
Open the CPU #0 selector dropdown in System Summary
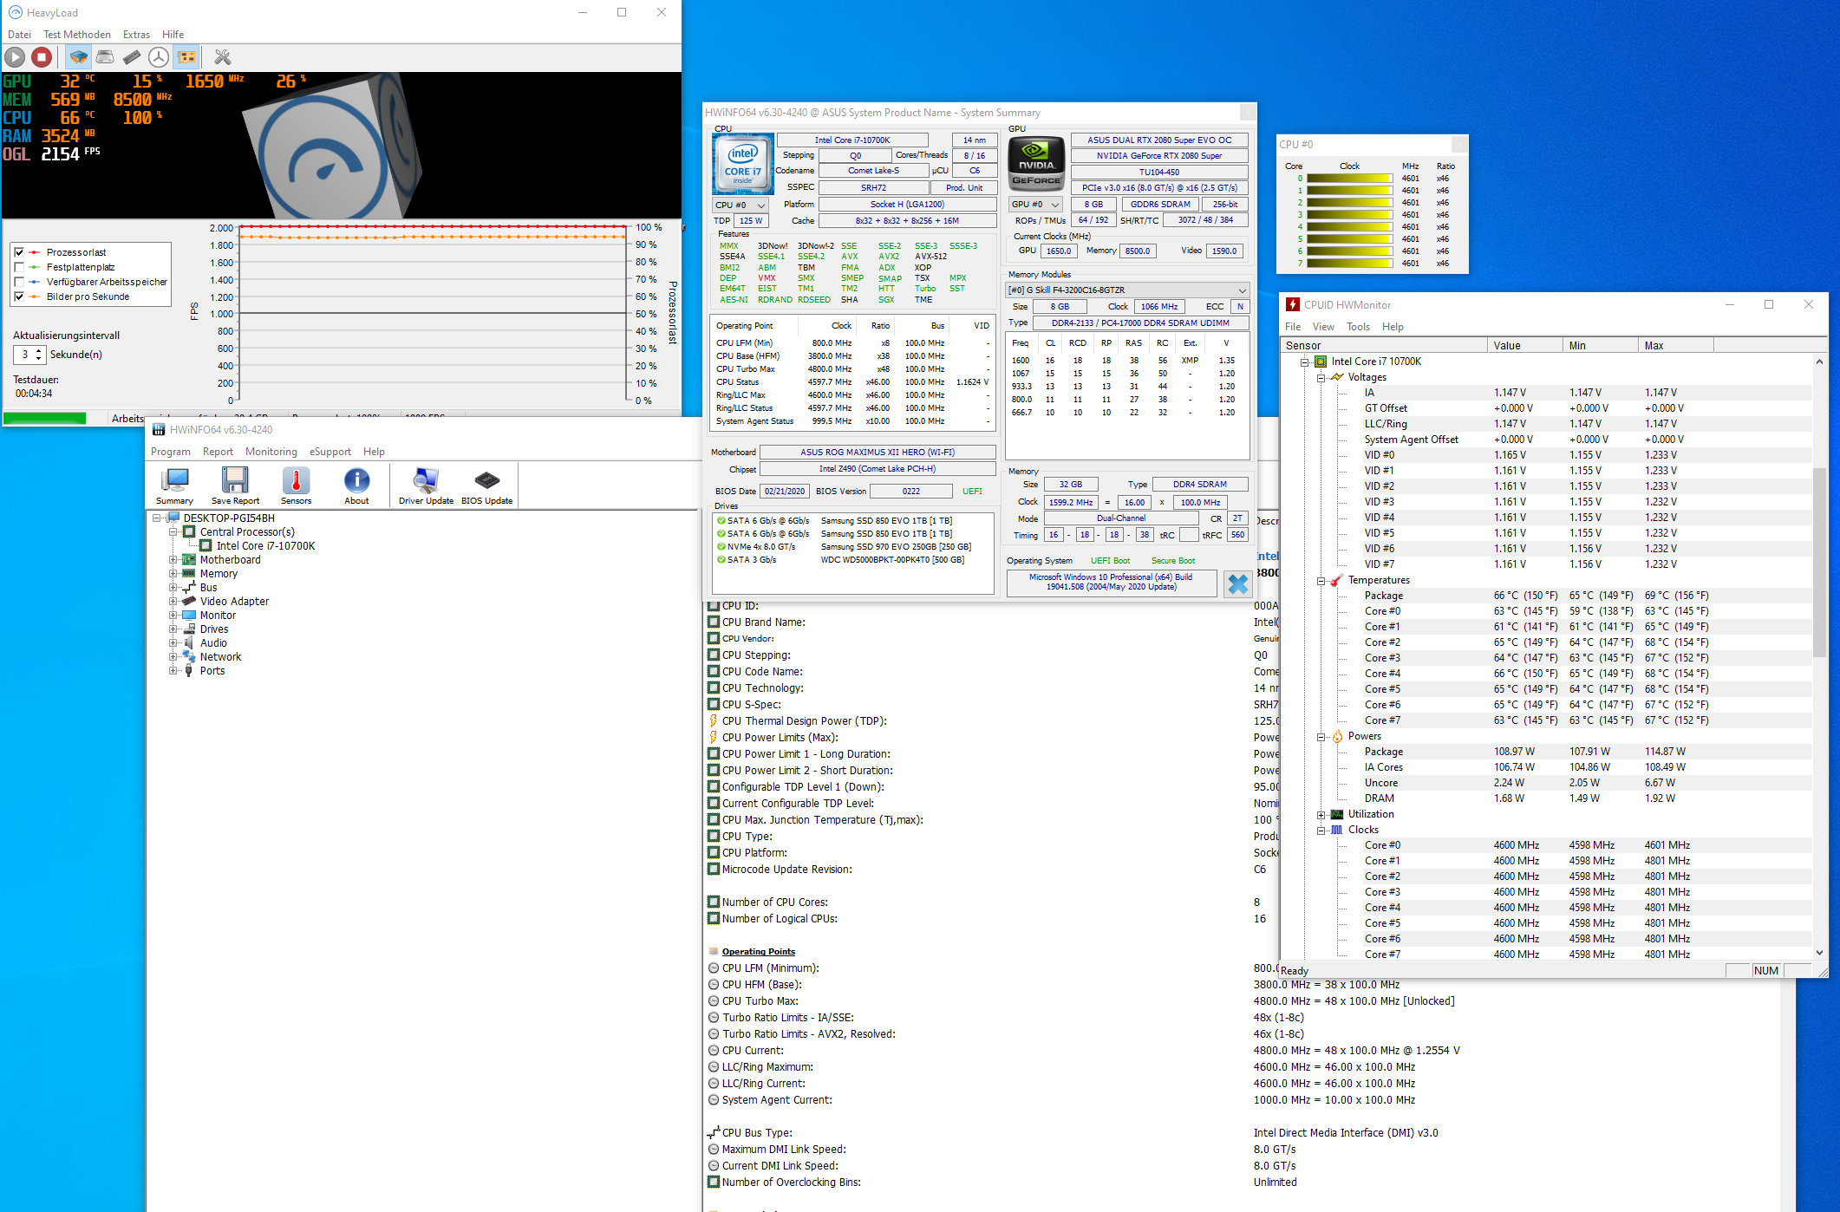(x=740, y=205)
